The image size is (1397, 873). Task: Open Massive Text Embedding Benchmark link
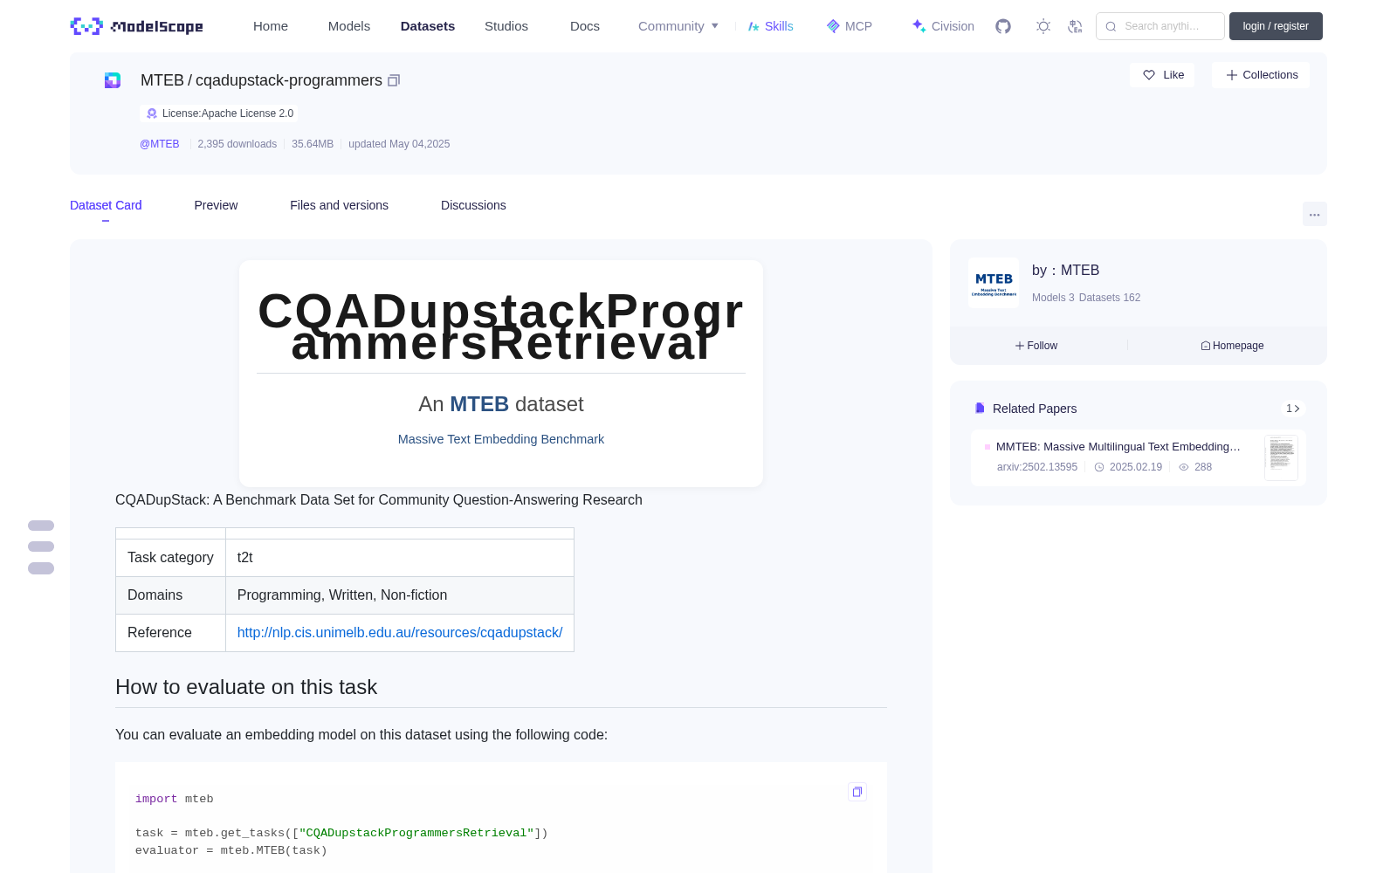click(x=501, y=439)
